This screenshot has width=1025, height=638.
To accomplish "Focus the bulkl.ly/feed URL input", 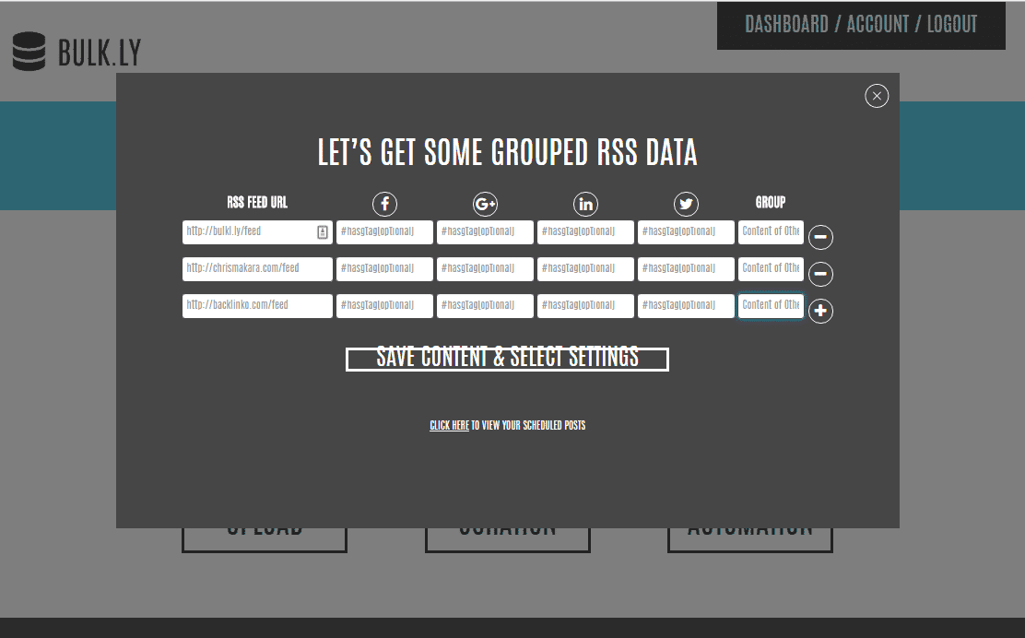I will coord(249,232).
